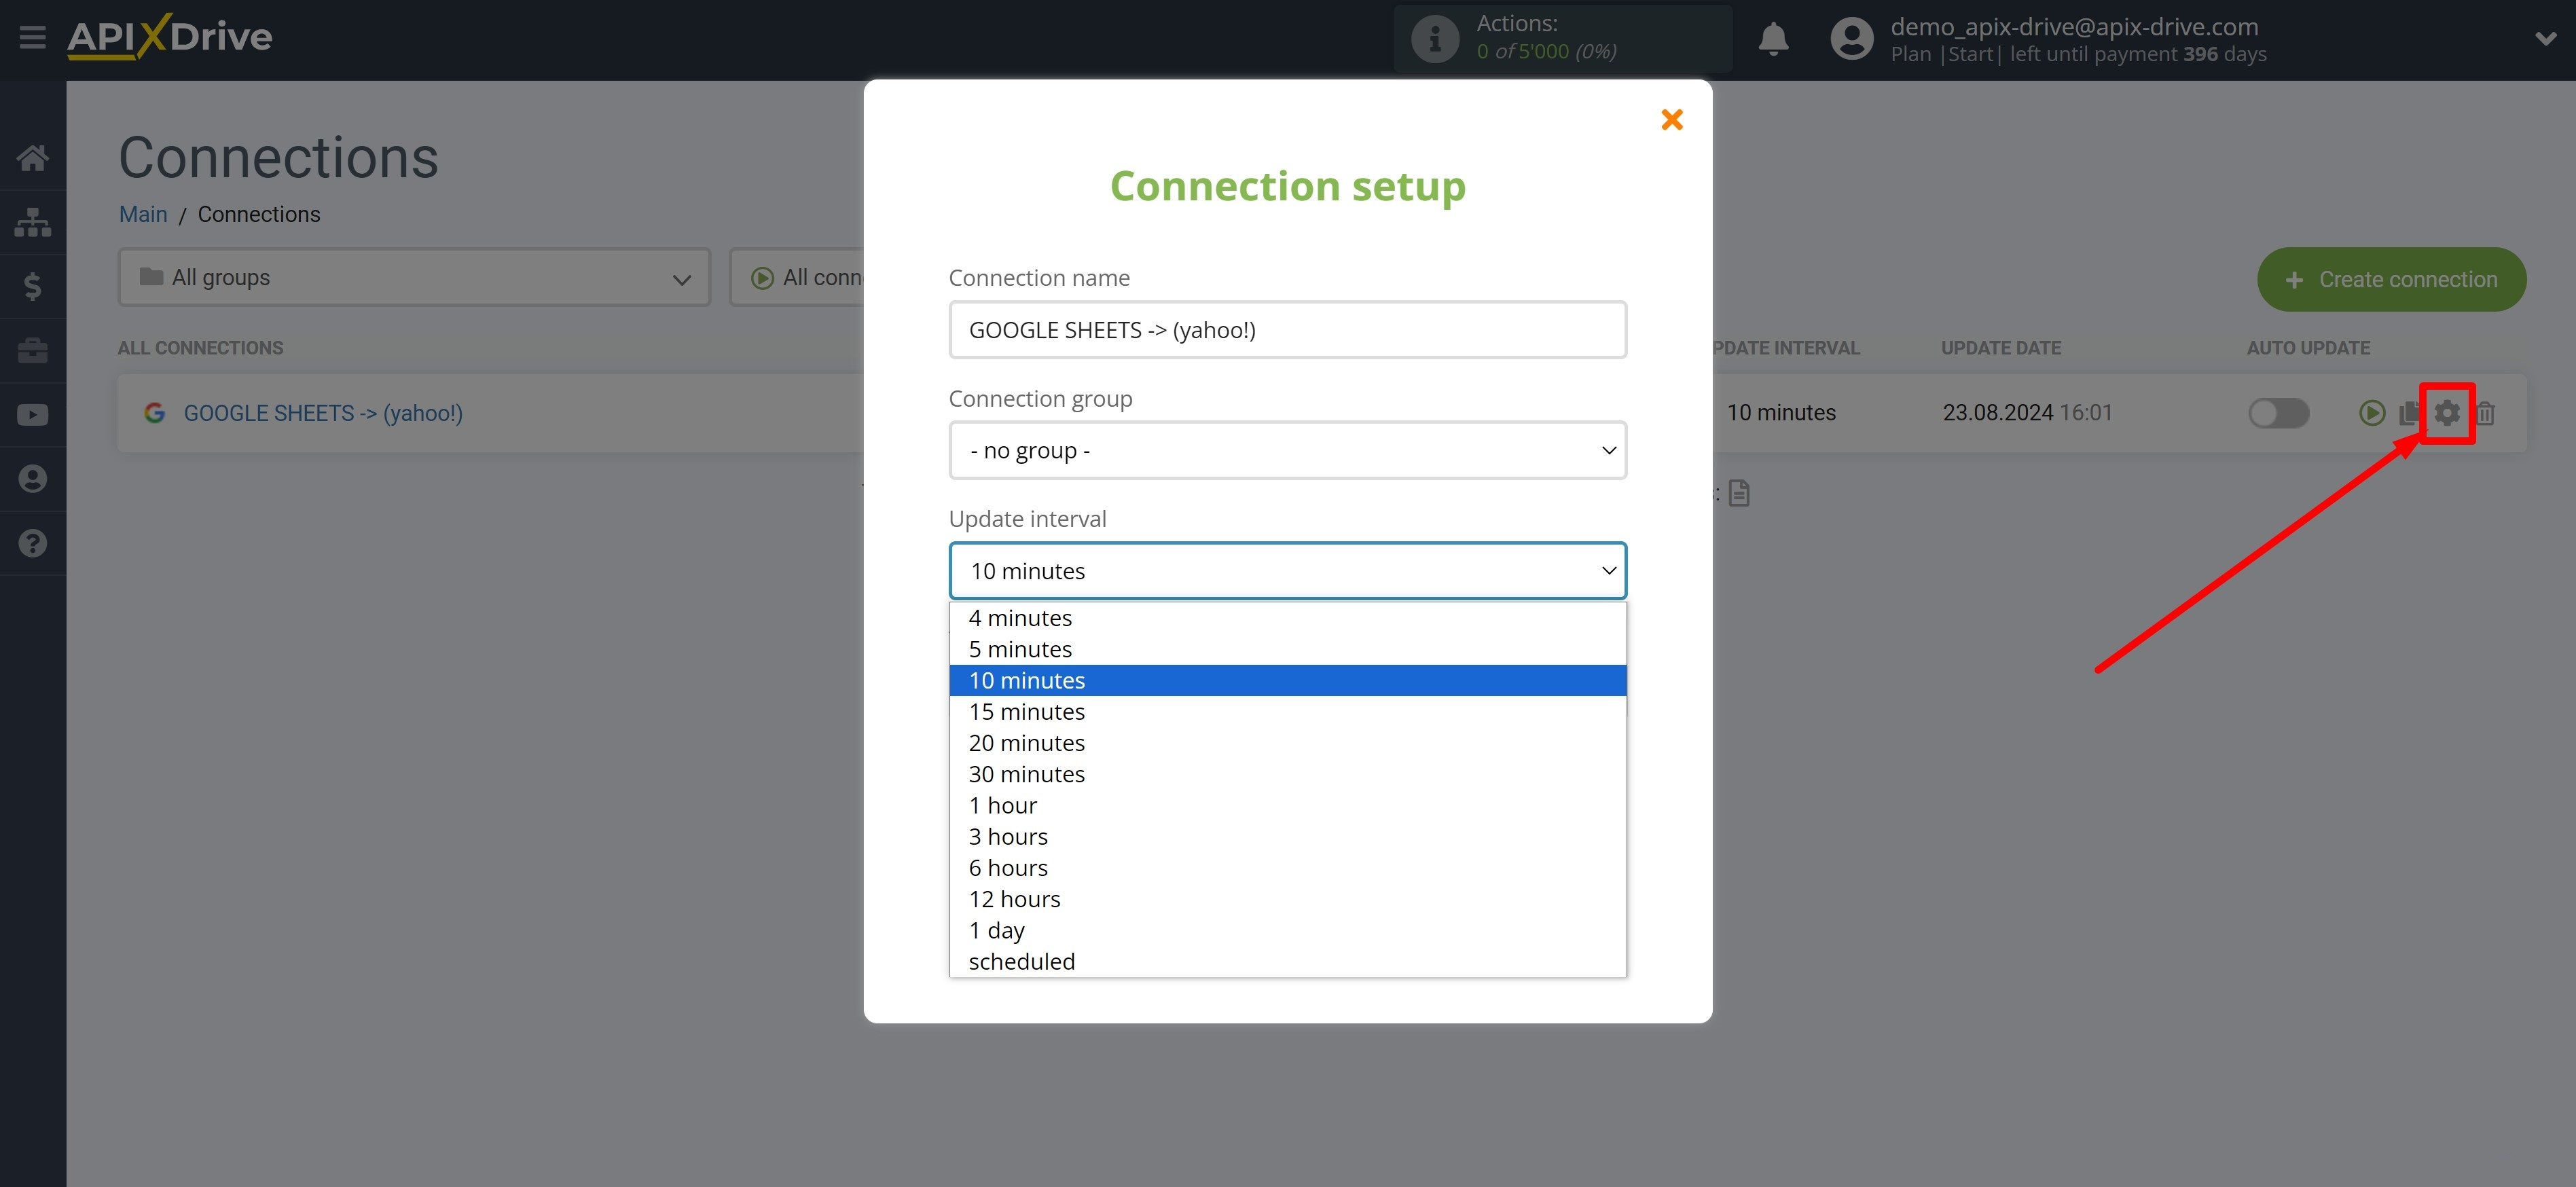Image resolution: width=2576 pixels, height=1187 pixels.
Task: Click the Create connection button
Action: click(x=2393, y=279)
